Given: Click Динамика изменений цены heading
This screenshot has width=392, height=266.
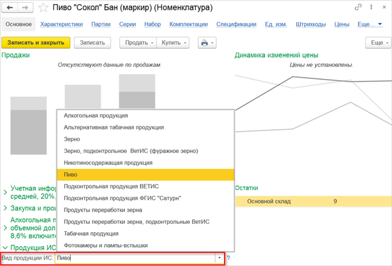Looking at the screenshot, I should coord(276,55).
